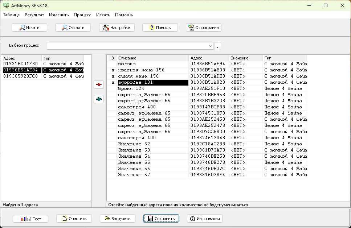Expand the process selection dropdown
Screen dimensions: 351x228
tap(211, 46)
